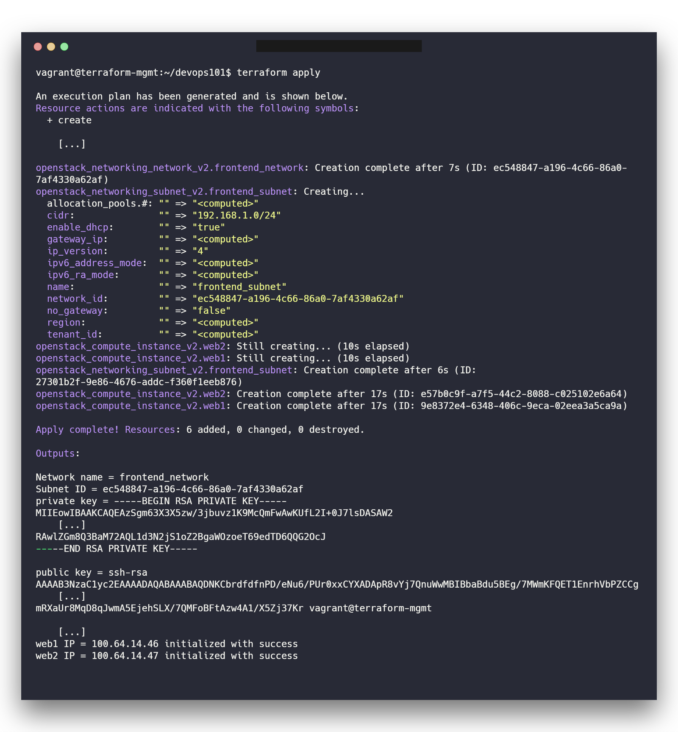
Task: Click the 'public key = ssh-rsa' line
Action: [x=92, y=572]
